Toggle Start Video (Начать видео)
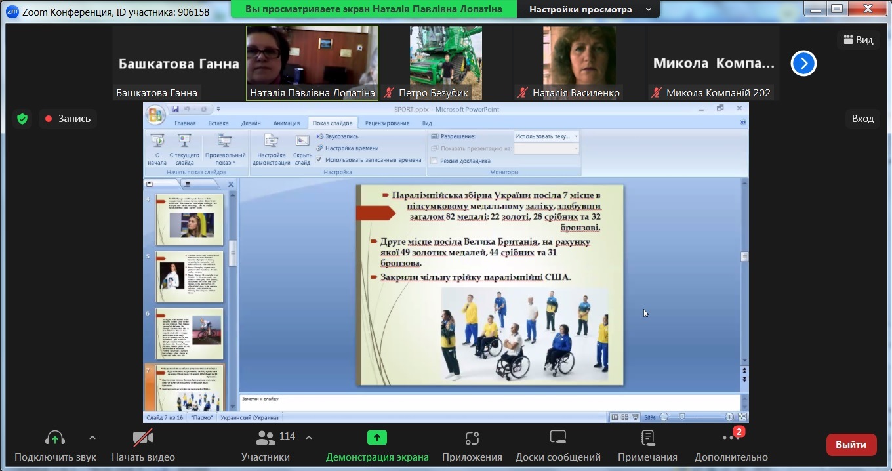Screen dimensions: 892x471 [x=143, y=438]
